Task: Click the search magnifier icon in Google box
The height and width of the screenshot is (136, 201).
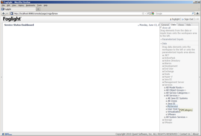Action: (x=193, y=13)
